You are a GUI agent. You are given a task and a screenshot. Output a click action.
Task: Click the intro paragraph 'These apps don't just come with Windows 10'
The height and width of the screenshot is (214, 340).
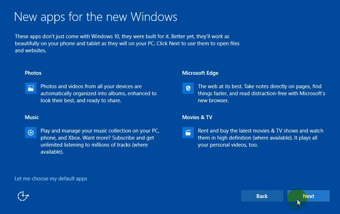(127, 44)
